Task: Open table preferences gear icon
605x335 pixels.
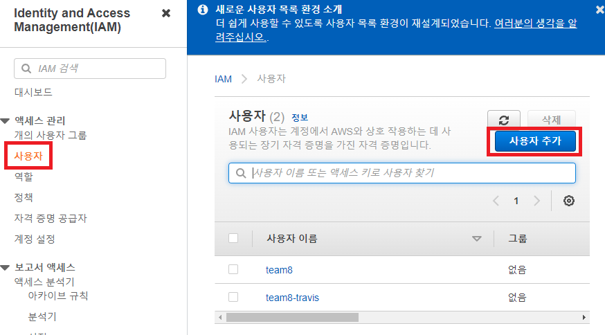Action: coord(569,201)
